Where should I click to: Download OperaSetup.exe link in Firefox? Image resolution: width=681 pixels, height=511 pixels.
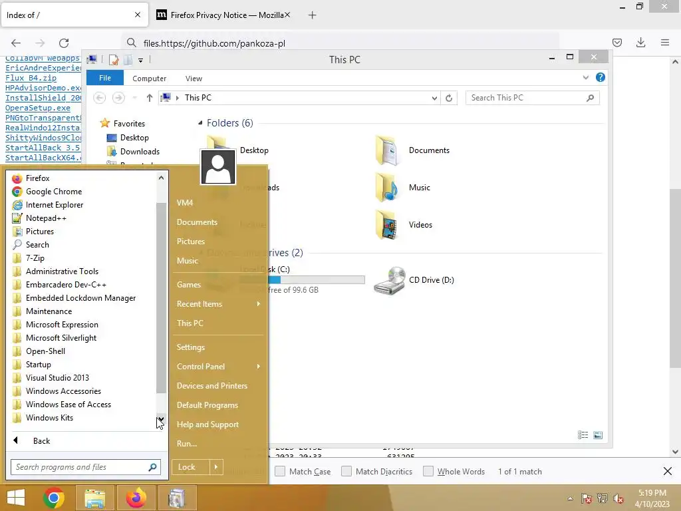[x=38, y=108]
